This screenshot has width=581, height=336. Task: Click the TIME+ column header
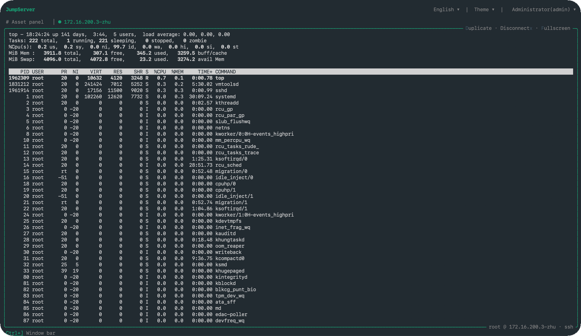click(205, 72)
